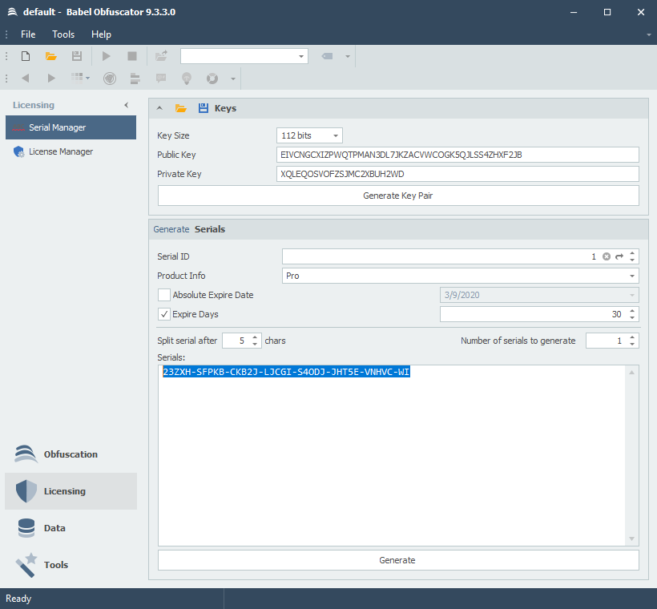
Task: Open the empty toolbar combo box
Action: click(244, 56)
